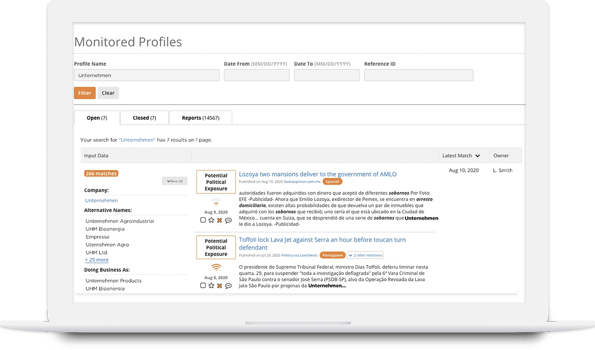Tick checkbox for Lozoya article
The width and height of the screenshot is (595, 350).
(x=203, y=220)
